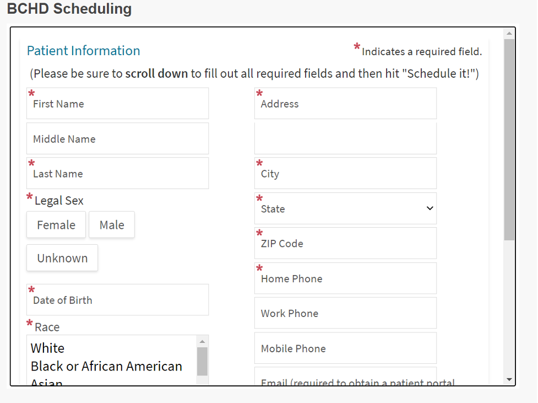Image resolution: width=538 pixels, height=403 pixels.
Task: Click the City input field
Action: (x=345, y=174)
